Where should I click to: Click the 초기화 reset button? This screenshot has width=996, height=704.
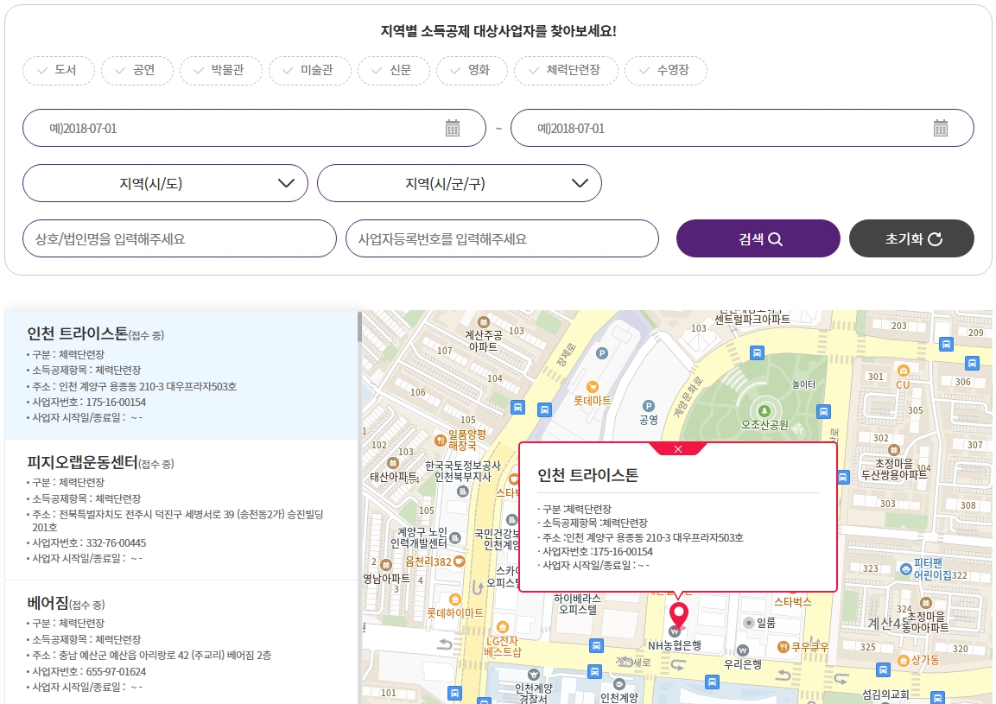[911, 238]
